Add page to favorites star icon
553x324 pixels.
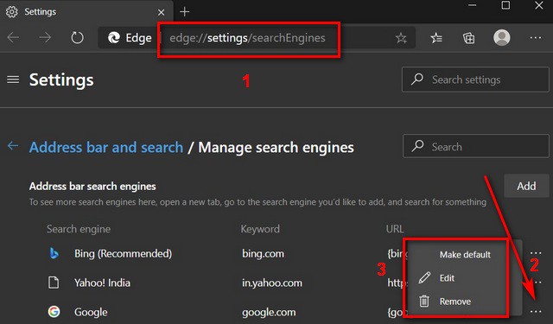401,38
